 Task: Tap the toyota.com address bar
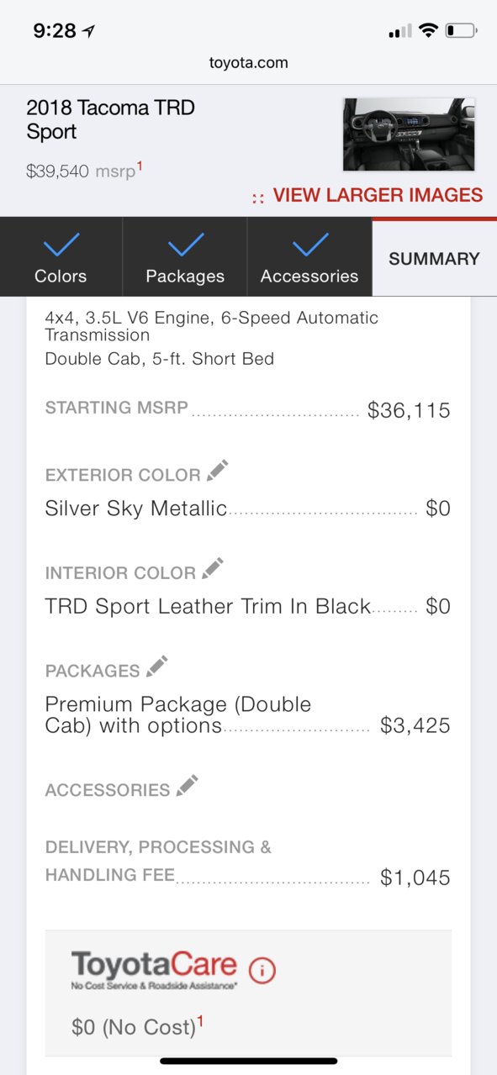click(x=248, y=62)
